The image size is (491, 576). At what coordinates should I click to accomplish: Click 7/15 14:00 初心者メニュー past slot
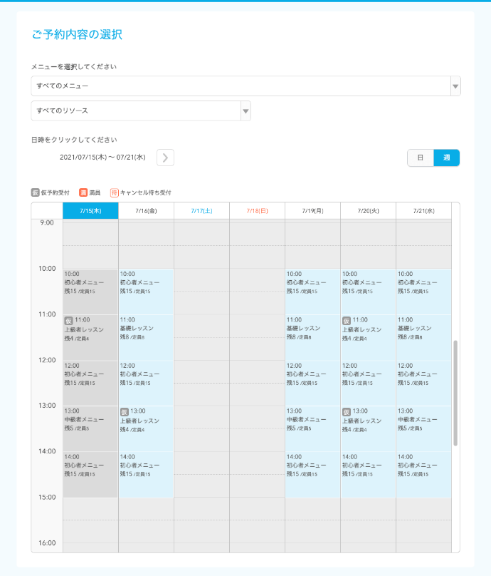[x=90, y=475]
